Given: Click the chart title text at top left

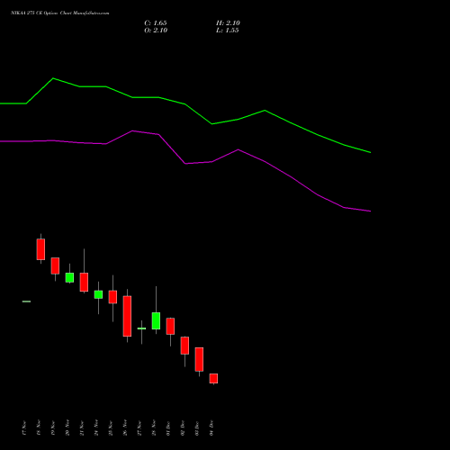Looking at the screenshot, I should tap(60, 13).
